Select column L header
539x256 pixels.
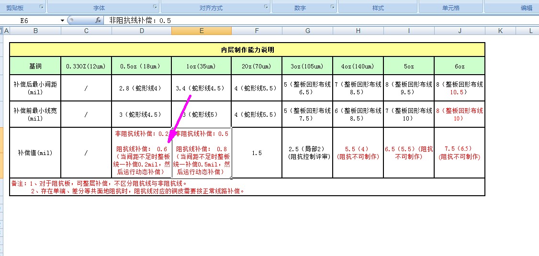tap(528, 31)
